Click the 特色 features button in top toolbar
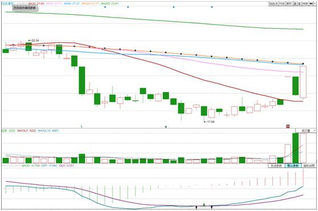This screenshot has height=211, width=318. pos(305,3)
